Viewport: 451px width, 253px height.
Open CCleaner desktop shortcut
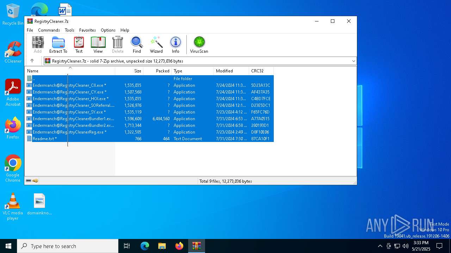(13, 52)
